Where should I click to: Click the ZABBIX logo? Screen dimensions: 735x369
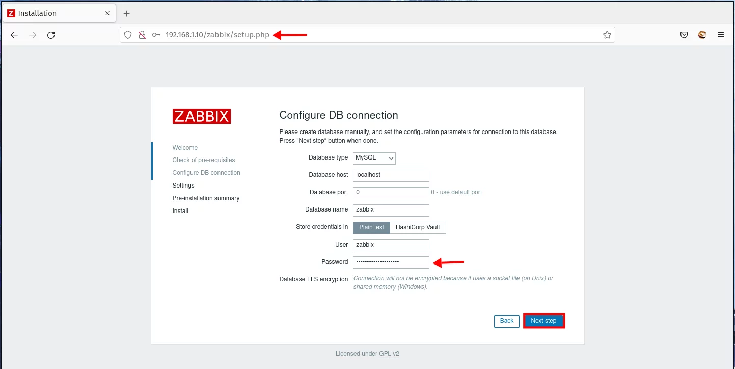tap(202, 116)
